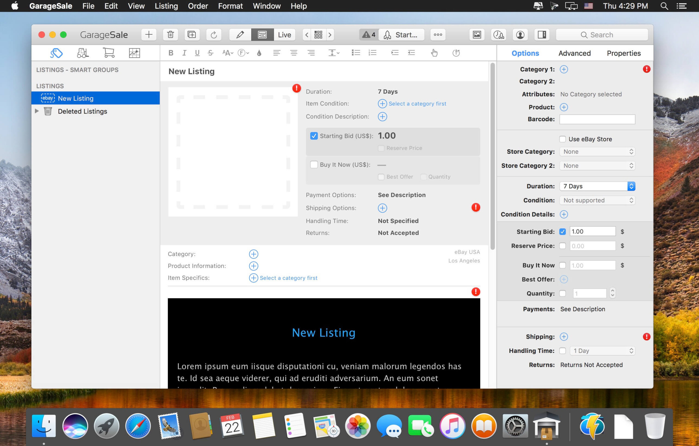Uncheck the Starting Bid checkbox
This screenshot has height=446, width=699.
314,135
